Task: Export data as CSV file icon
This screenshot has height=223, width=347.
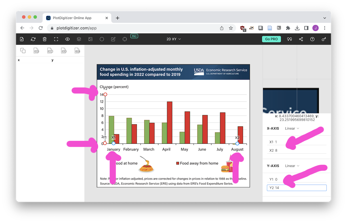Action: click(36, 50)
